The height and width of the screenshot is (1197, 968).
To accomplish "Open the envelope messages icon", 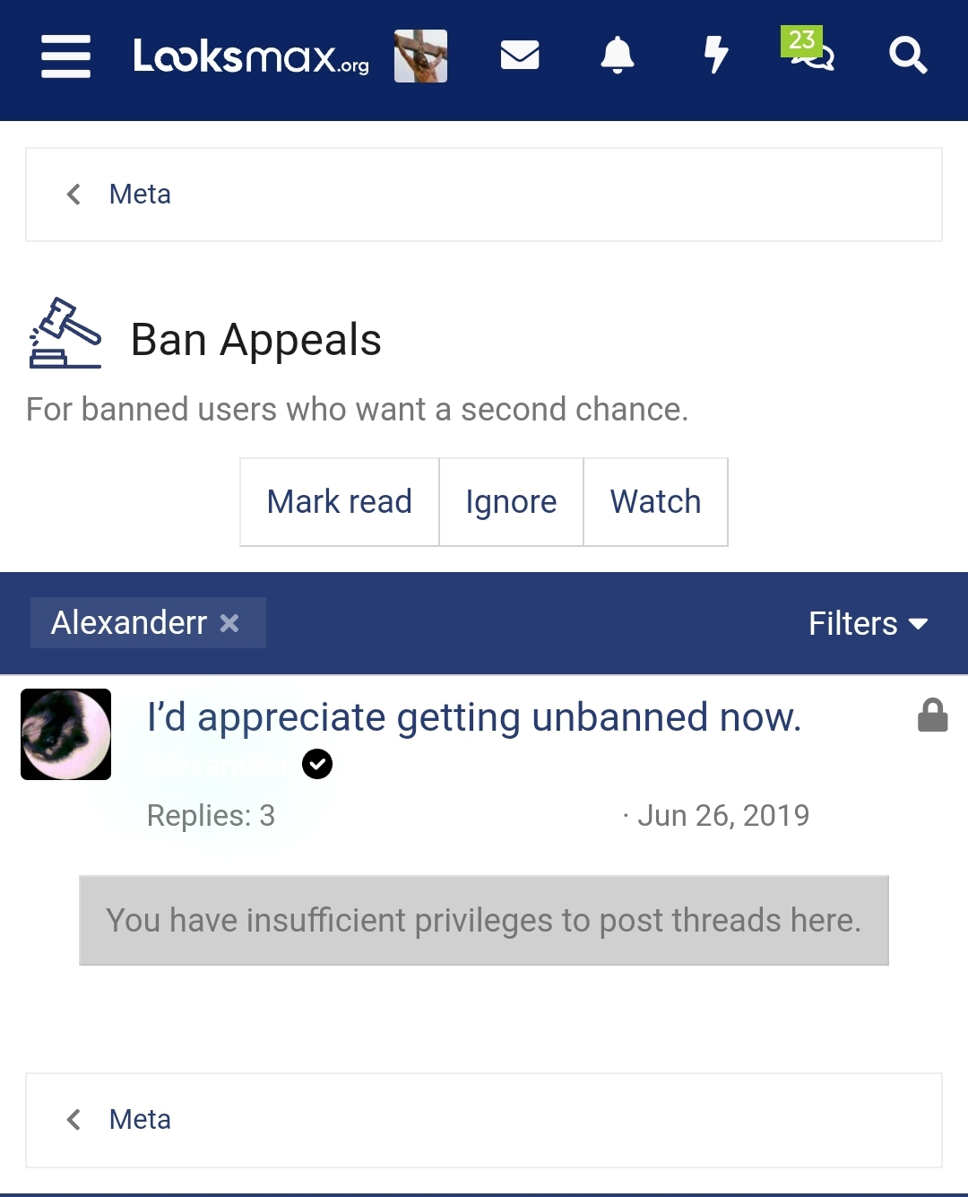I will pos(520,56).
